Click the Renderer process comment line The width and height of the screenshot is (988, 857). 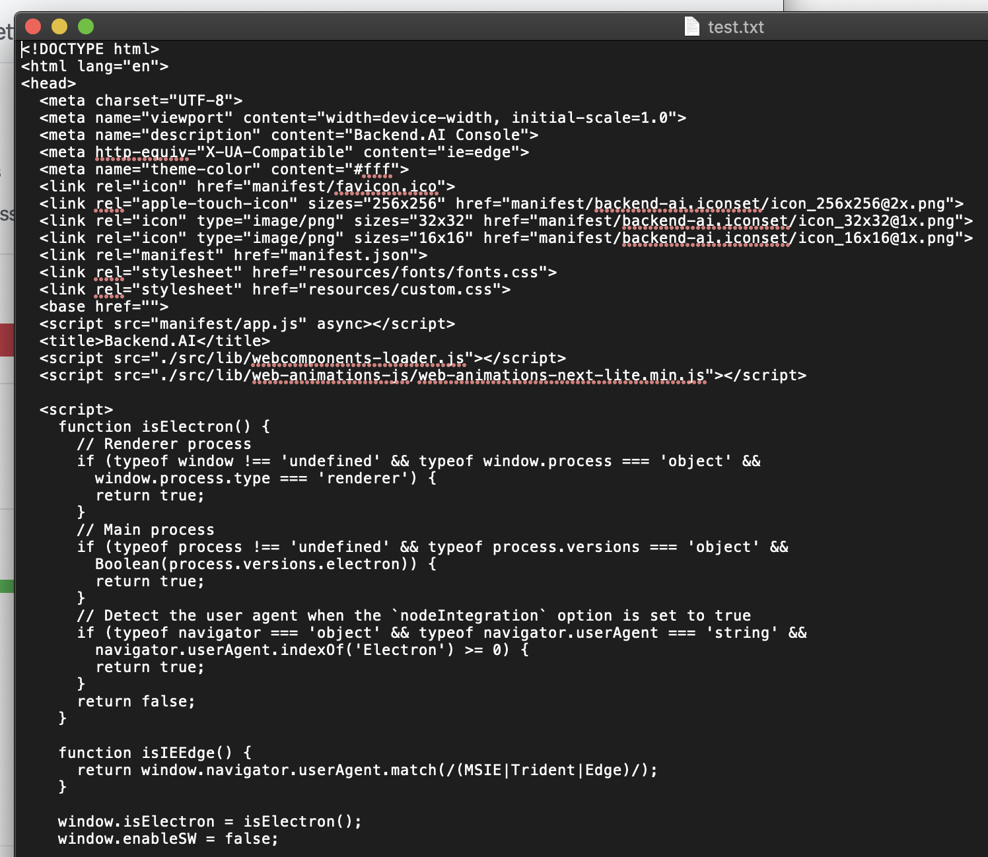[x=165, y=444]
